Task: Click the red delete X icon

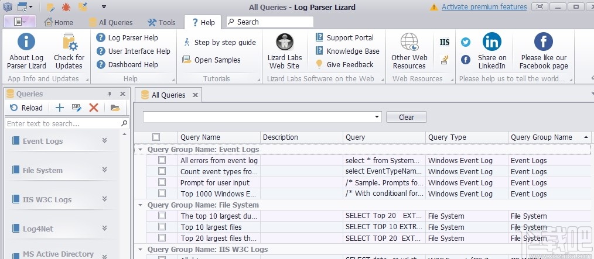Action: [94, 108]
